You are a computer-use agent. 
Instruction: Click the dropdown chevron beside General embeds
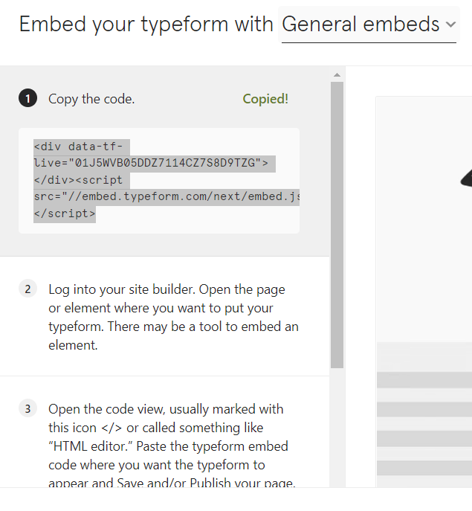(451, 25)
